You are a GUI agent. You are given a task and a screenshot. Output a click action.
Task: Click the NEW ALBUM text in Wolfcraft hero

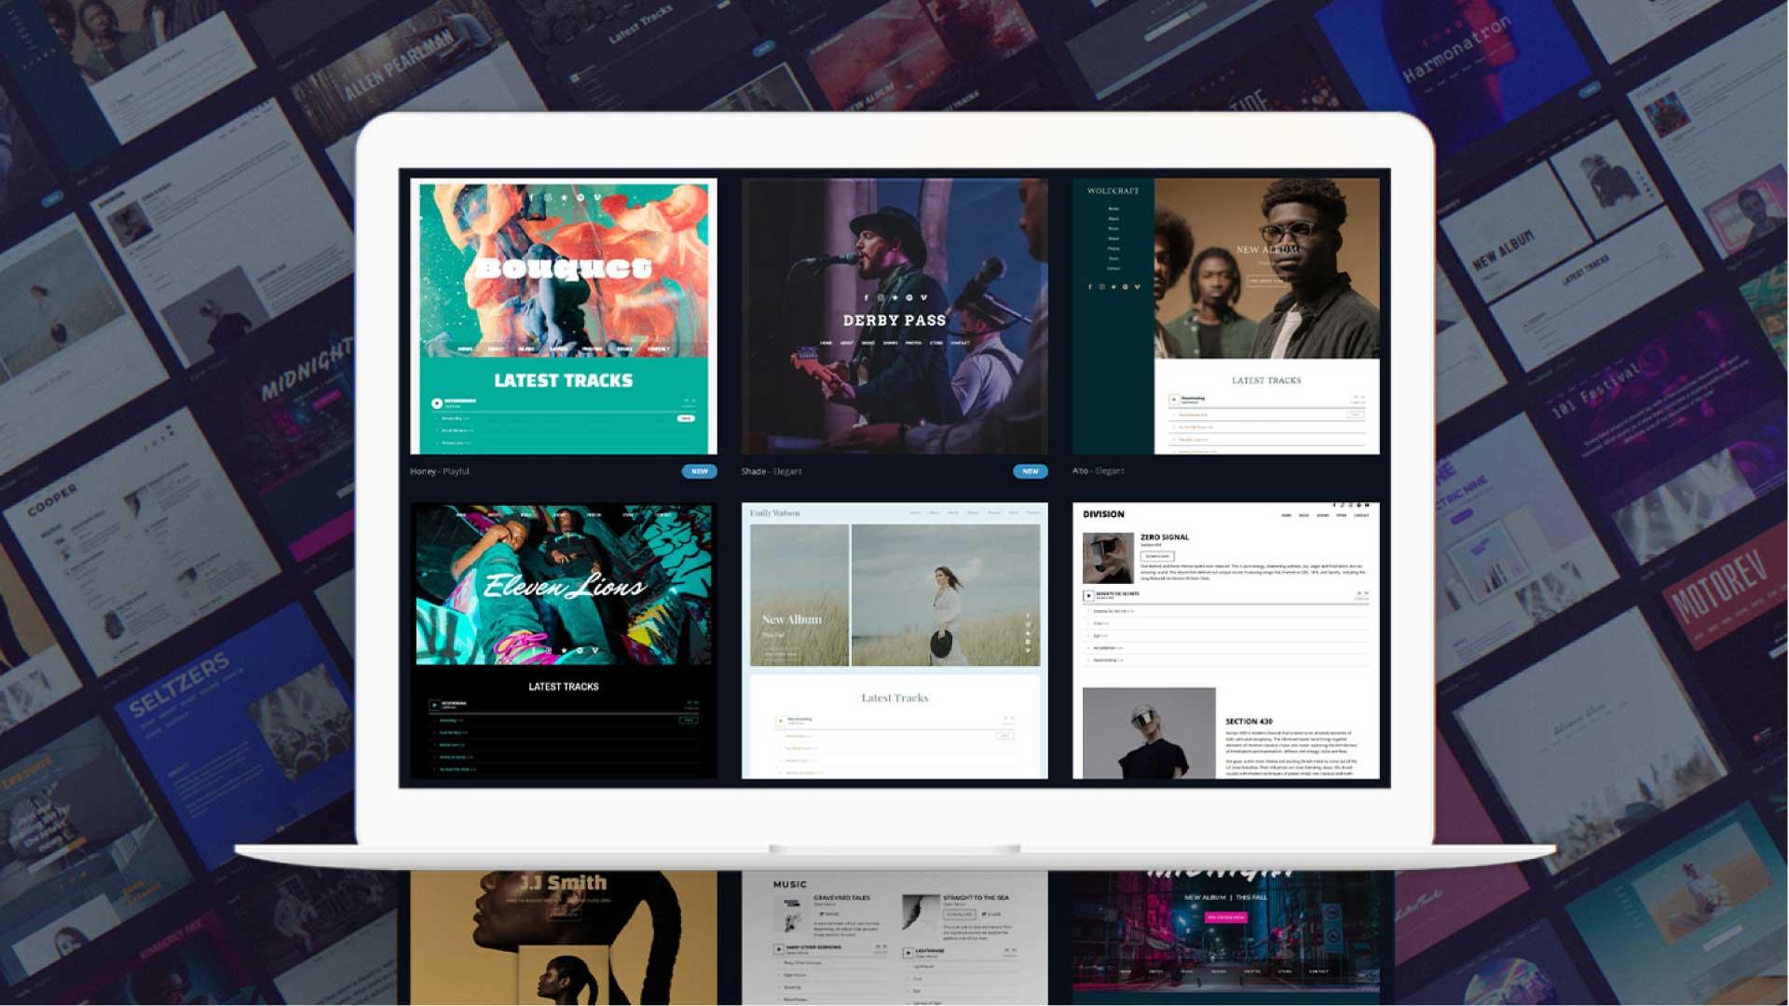pyautogui.click(x=1267, y=250)
